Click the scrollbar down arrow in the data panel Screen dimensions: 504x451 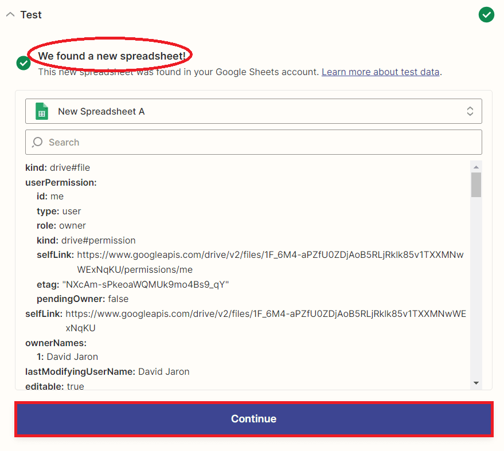click(x=476, y=383)
